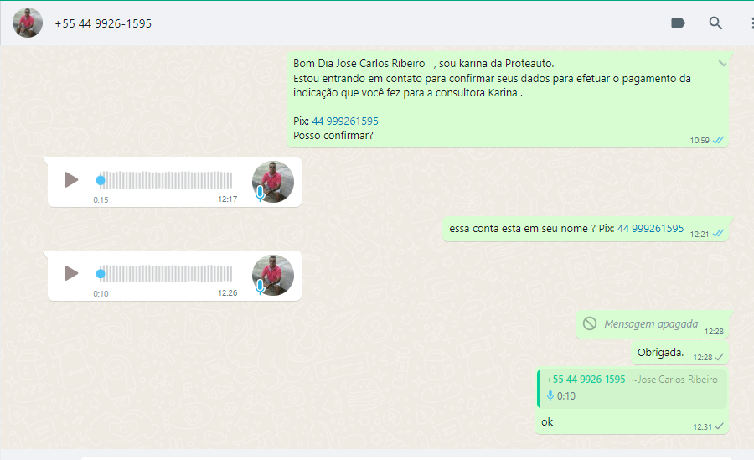Click the label tag icon in header
The height and width of the screenshot is (460, 754).
(x=679, y=23)
